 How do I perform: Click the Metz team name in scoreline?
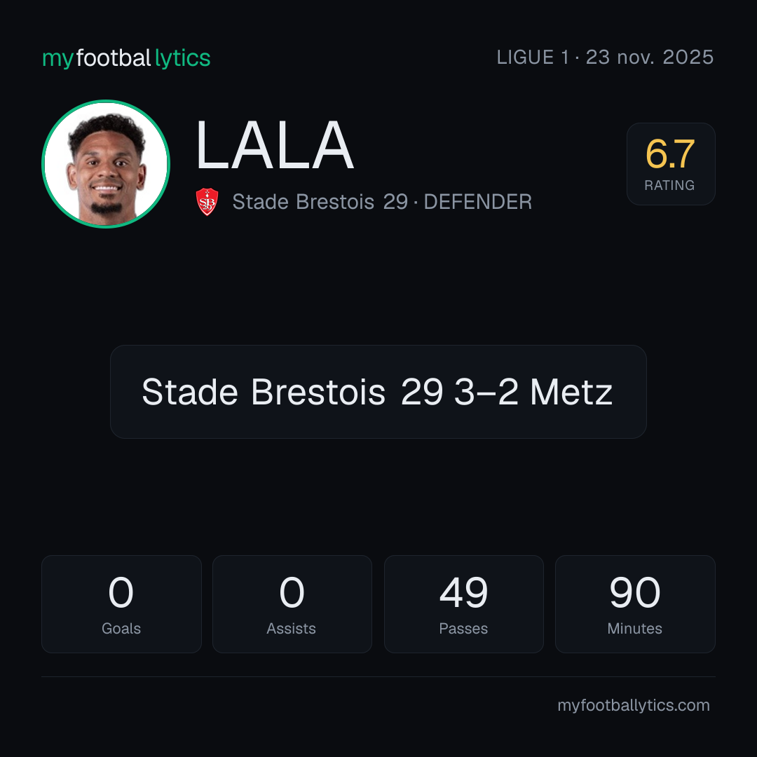pyautogui.click(x=571, y=392)
